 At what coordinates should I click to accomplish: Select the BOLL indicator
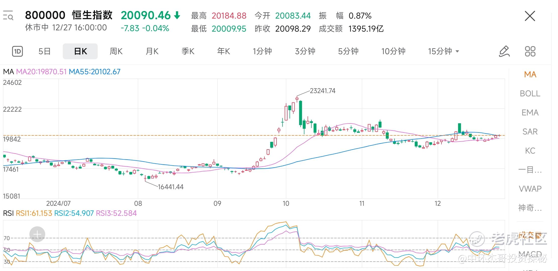click(530, 93)
